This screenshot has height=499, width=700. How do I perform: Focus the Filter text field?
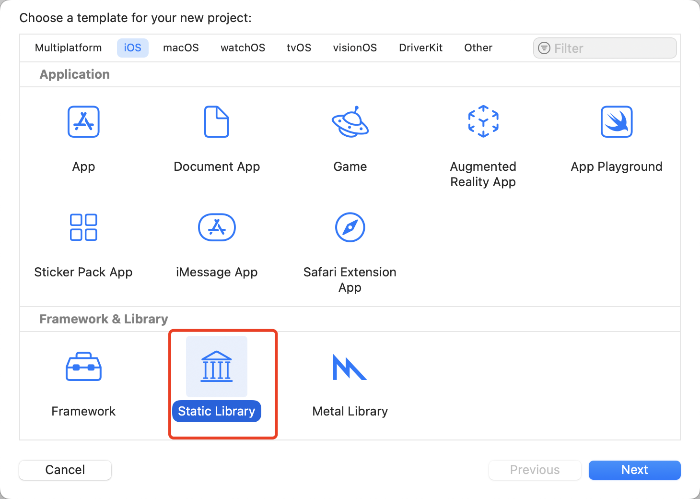[605, 48]
